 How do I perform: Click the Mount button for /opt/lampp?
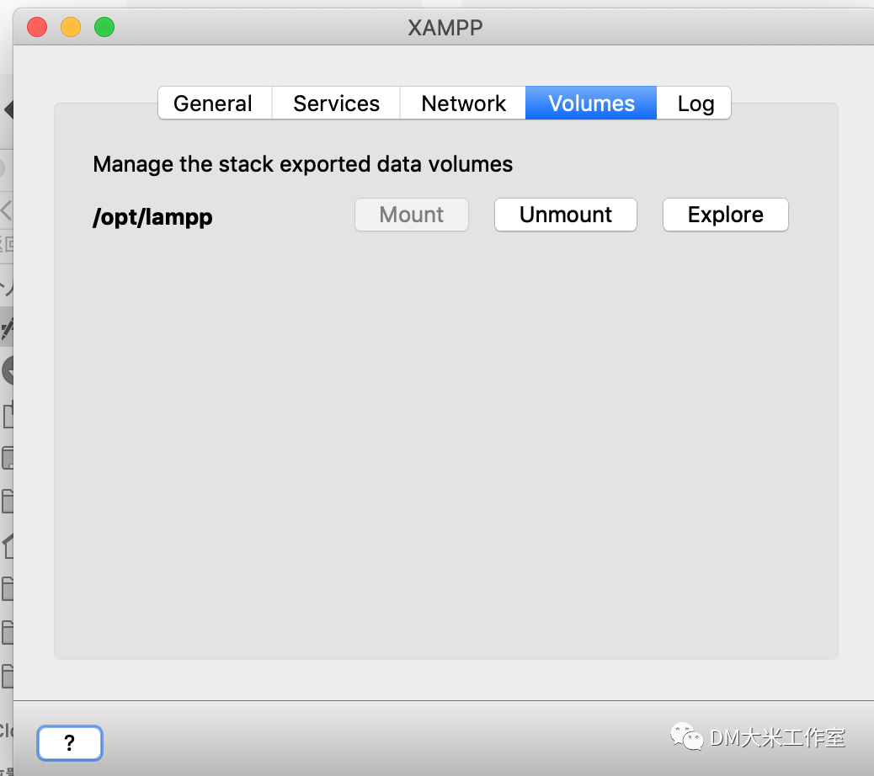click(x=412, y=215)
